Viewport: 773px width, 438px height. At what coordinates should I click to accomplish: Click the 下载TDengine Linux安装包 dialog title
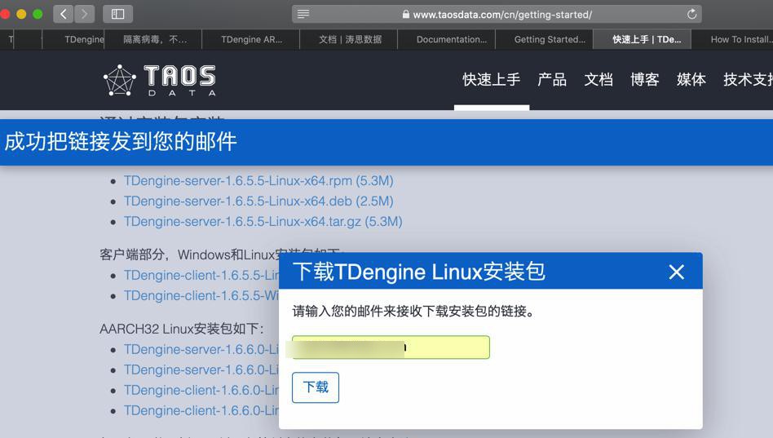click(x=419, y=272)
